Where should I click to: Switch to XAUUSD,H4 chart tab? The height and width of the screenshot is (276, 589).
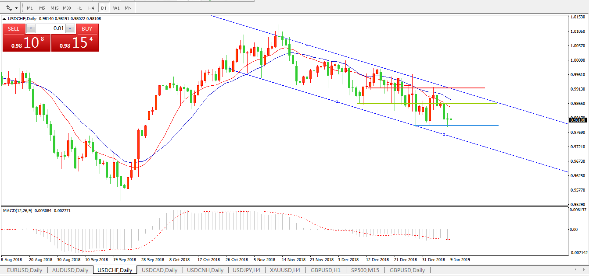285,270
